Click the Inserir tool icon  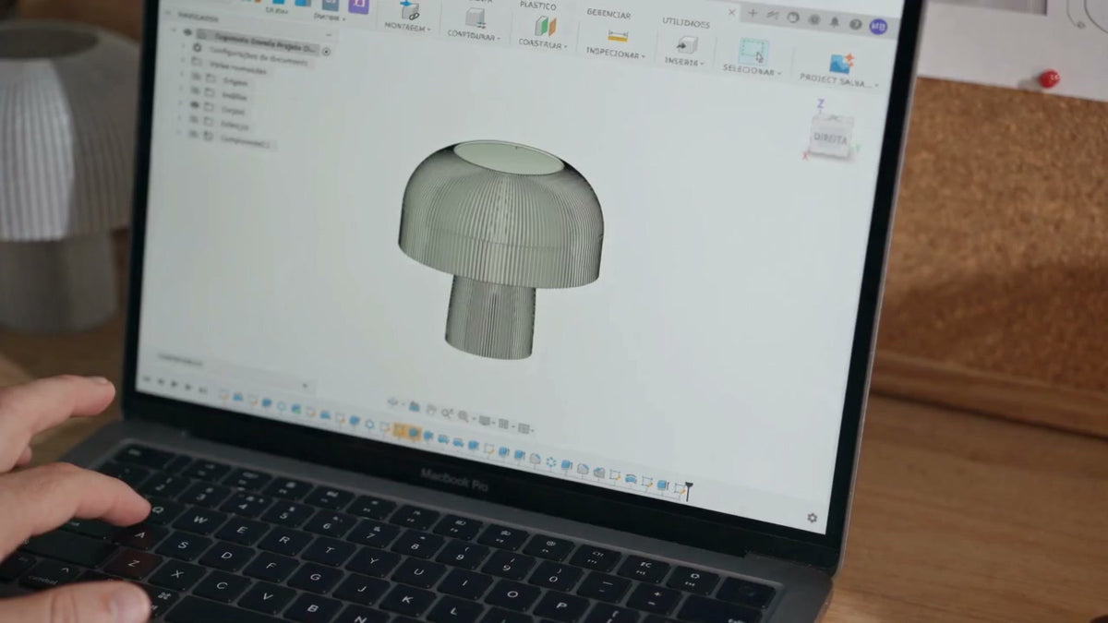686,44
